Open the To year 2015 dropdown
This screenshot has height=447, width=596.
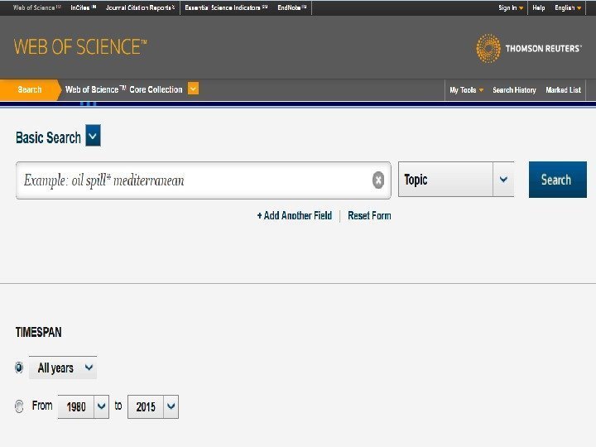pyautogui.click(x=153, y=407)
